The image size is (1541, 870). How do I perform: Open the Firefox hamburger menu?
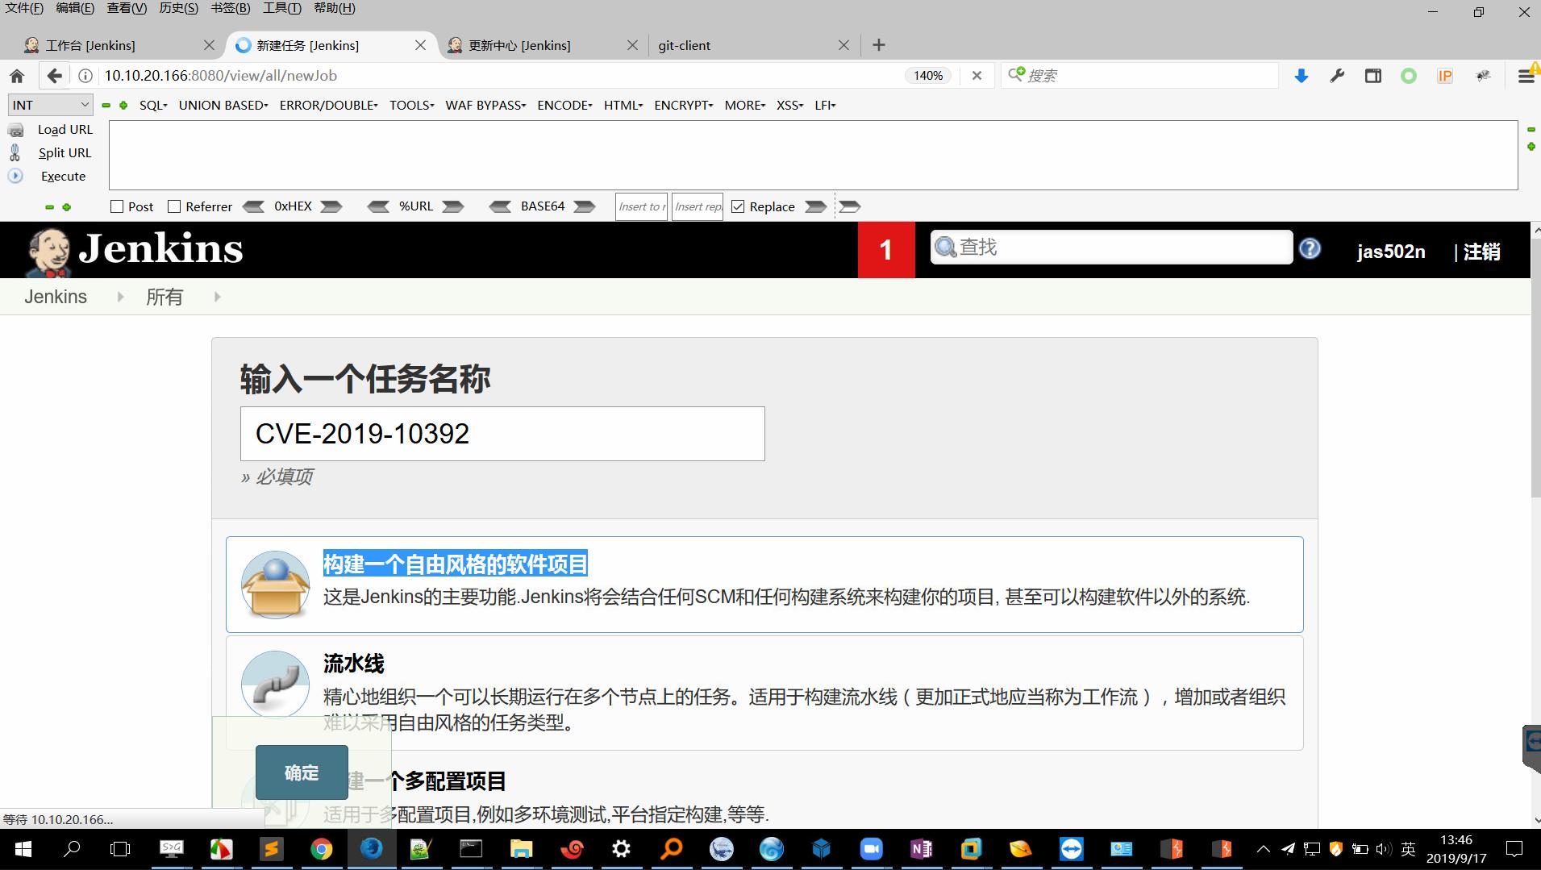point(1526,76)
